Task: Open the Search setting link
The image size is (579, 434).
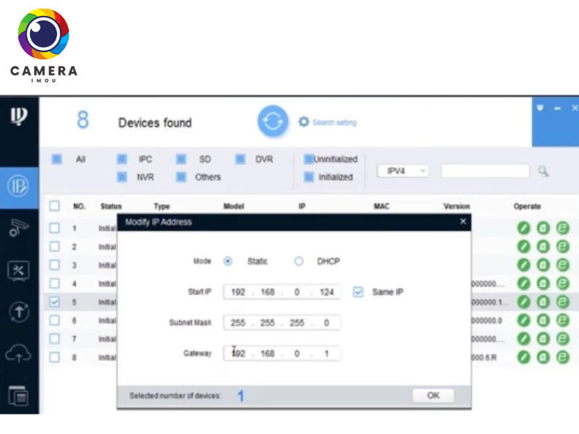Action: [x=328, y=122]
